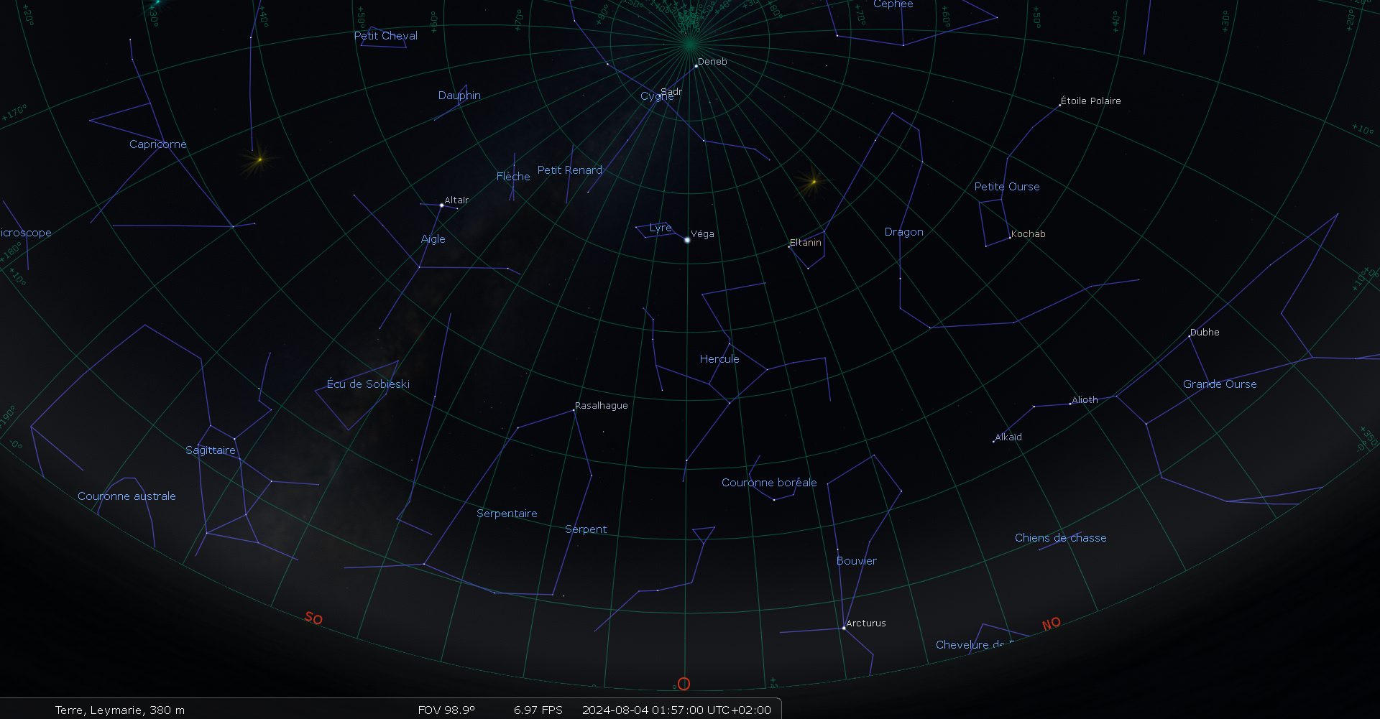This screenshot has height=719, width=1380.
Task: Select the star Alioth
Action: click(x=1070, y=404)
